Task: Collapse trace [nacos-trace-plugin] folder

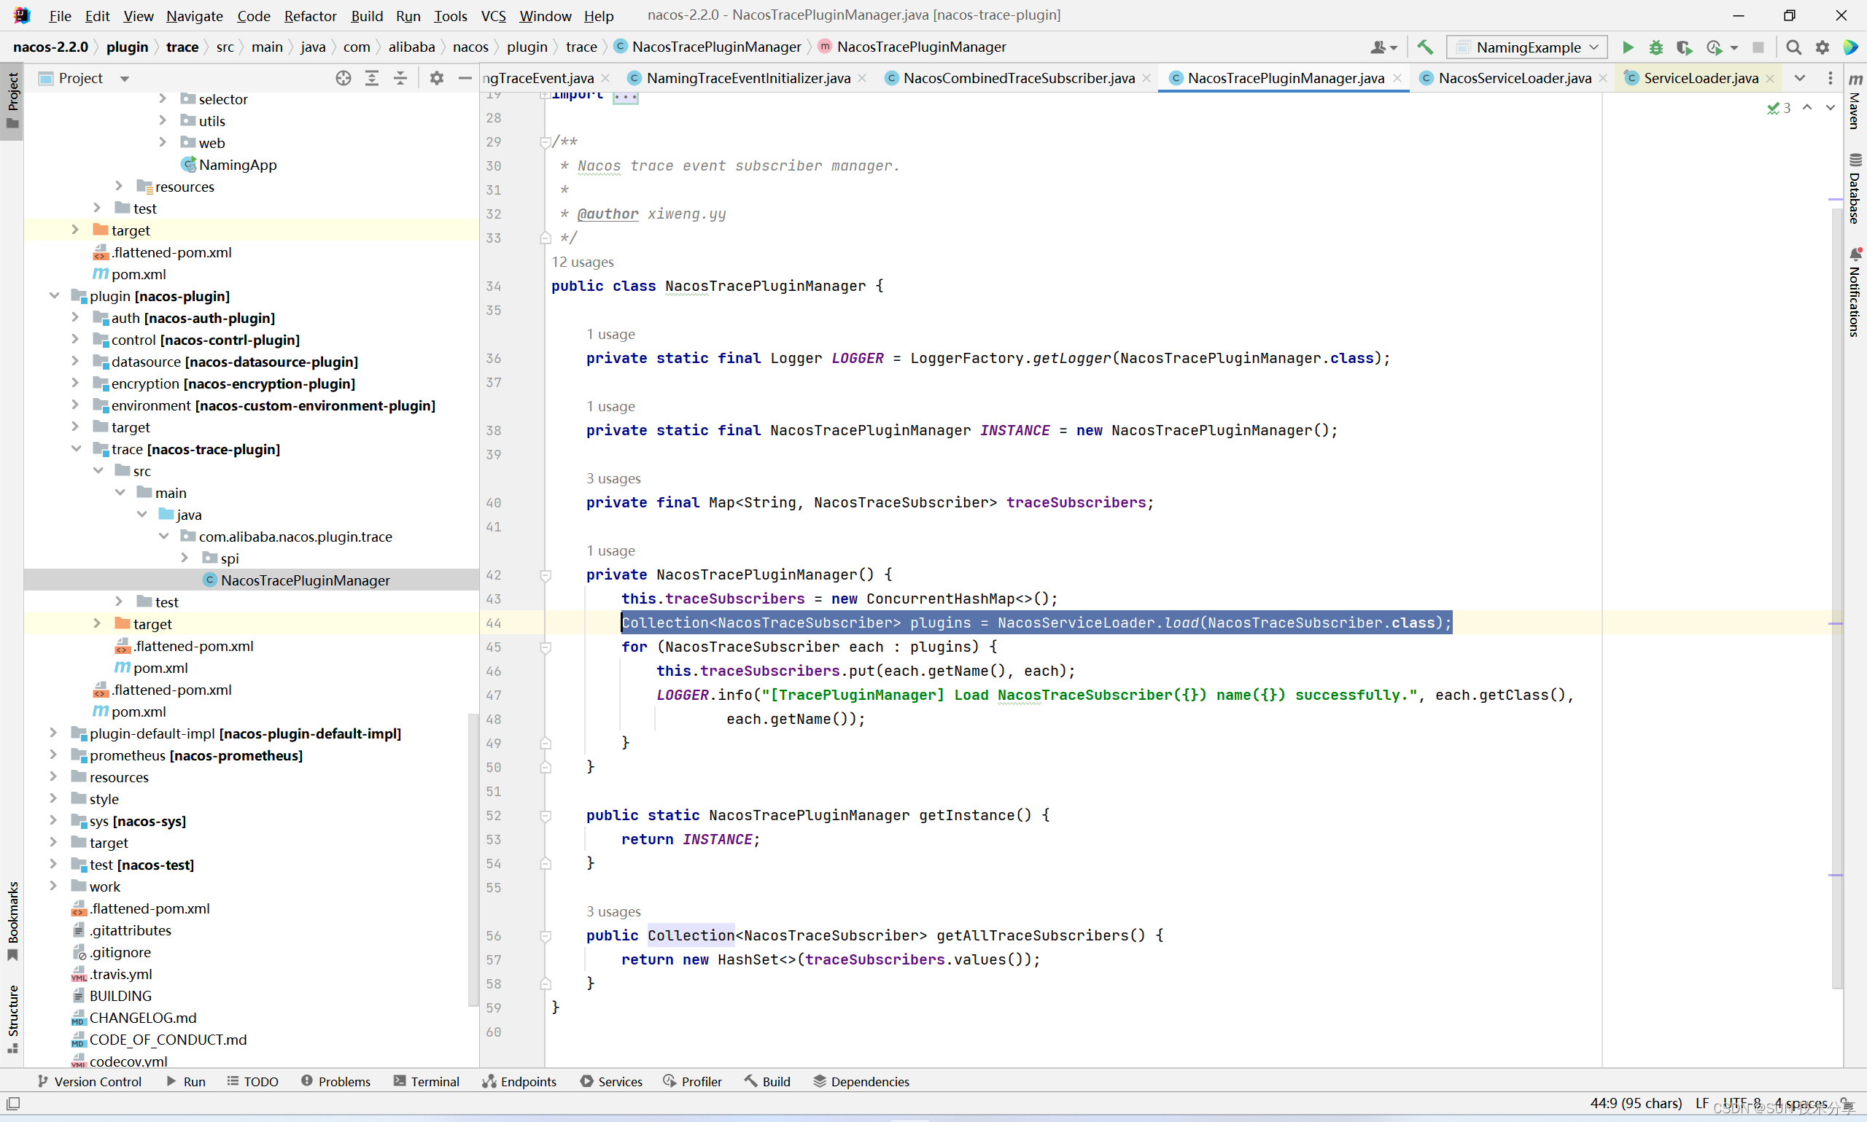Action: click(76, 449)
